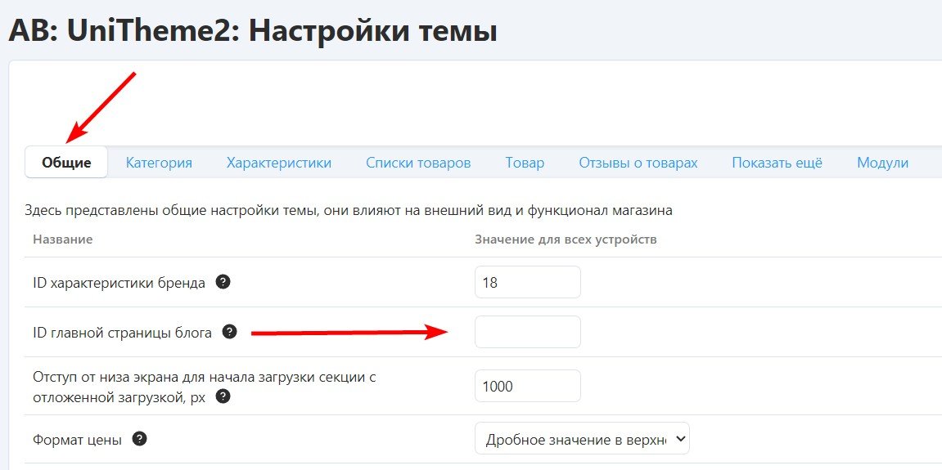This screenshot has width=942, height=470.
Task: Click help icon beside ID главной страницы блога
Action: (230, 332)
